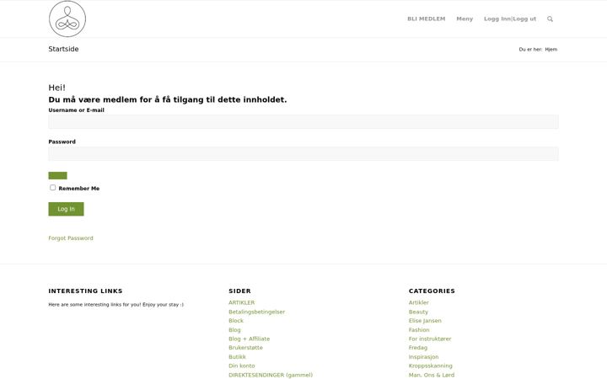The image size is (607, 379).
Task: Open the BLI MEDLEM menu item
Action: click(427, 19)
